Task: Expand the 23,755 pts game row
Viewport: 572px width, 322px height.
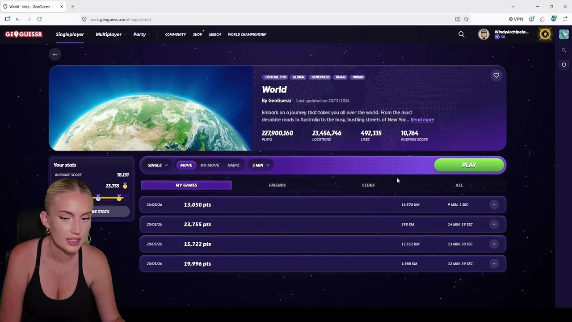Action: click(x=494, y=225)
